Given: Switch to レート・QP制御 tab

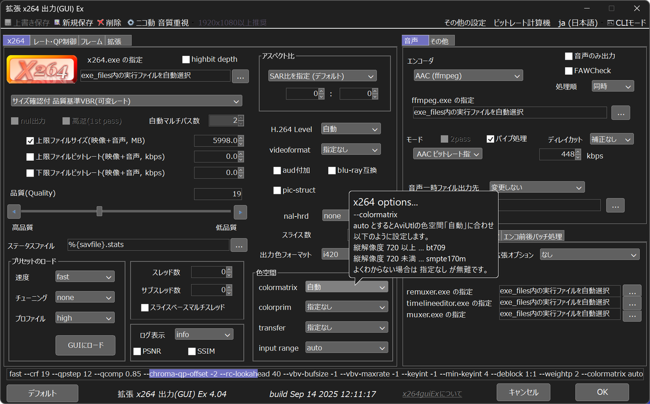Looking at the screenshot, I should point(54,41).
